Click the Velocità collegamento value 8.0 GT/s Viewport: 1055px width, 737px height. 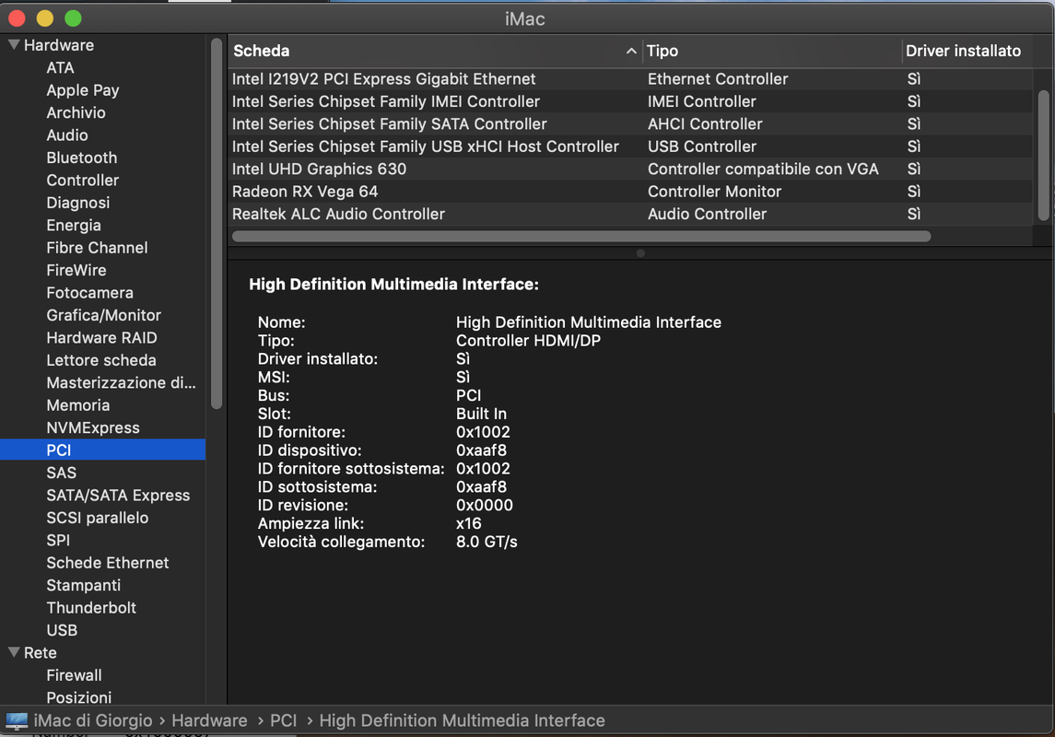[x=486, y=542]
